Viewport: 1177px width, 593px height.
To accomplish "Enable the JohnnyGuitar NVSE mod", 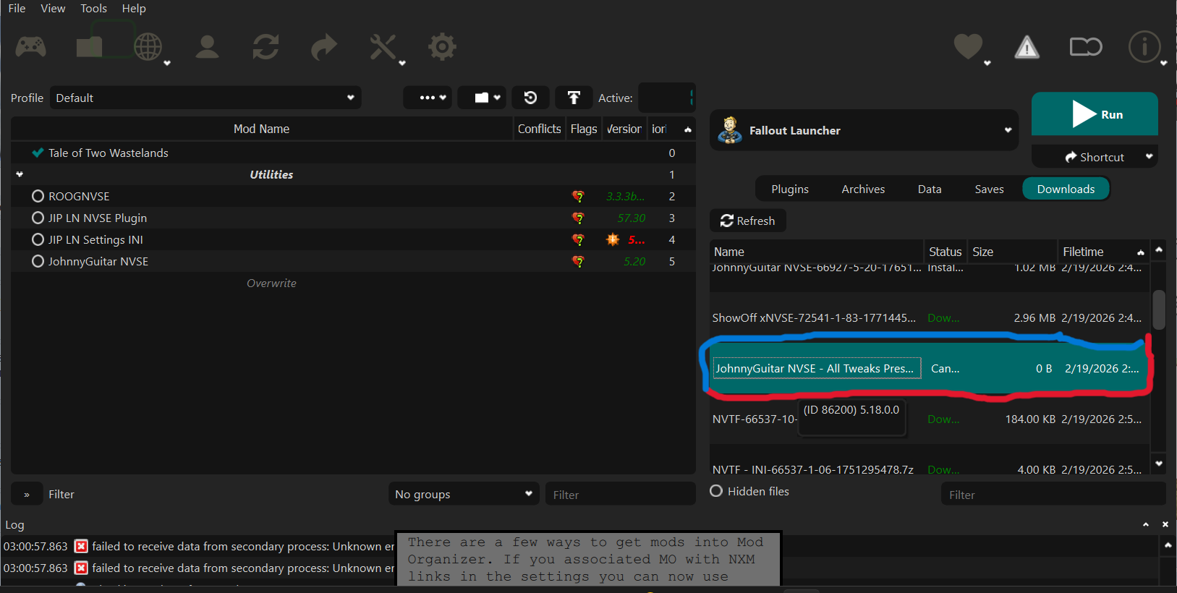I will pos(38,261).
